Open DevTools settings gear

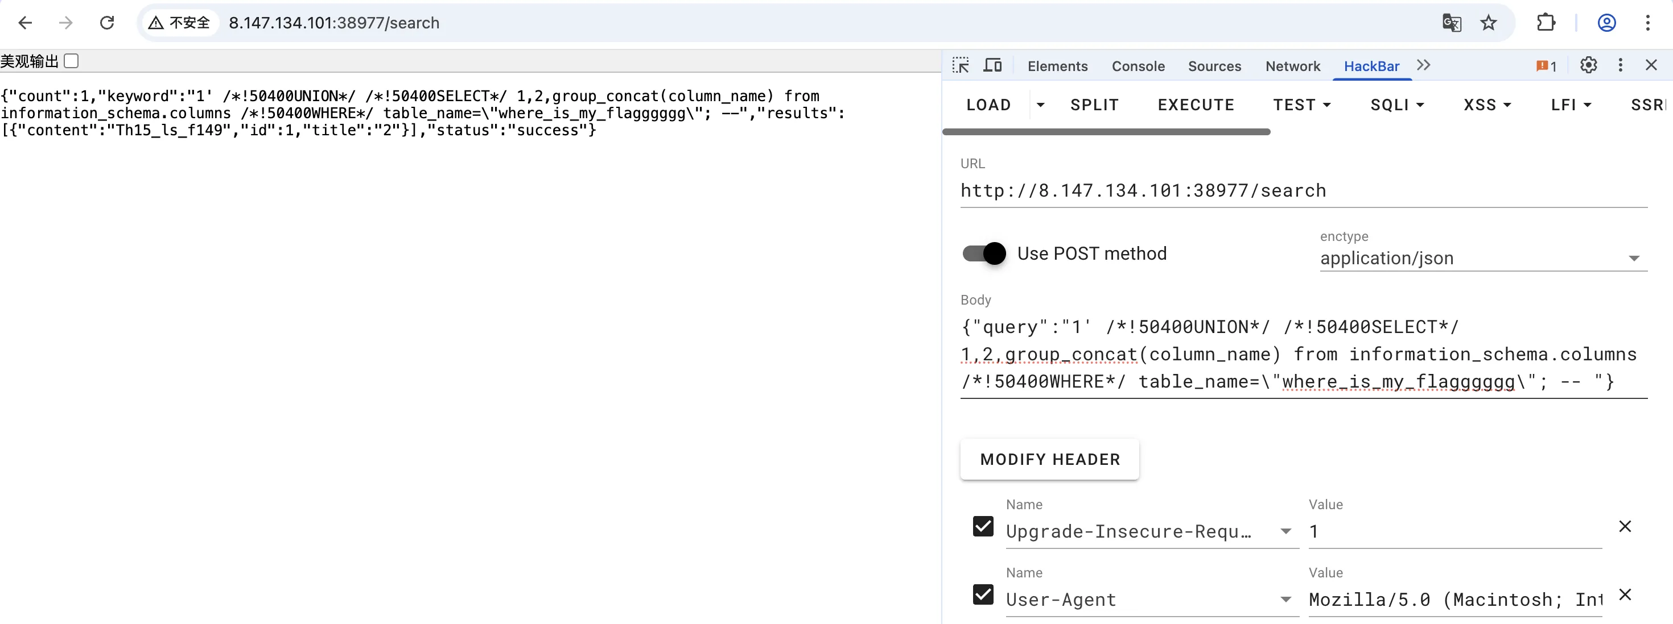pyautogui.click(x=1589, y=65)
